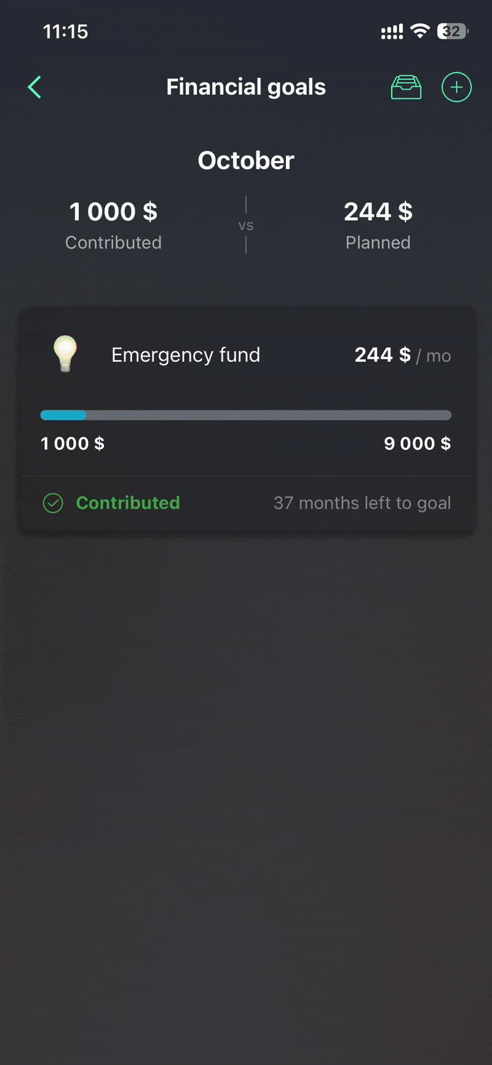This screenshot has height=1065, width=492.
Task: Tap the 1 000 $ saved amount under progress bar
Action: click(x=73, y=444)
